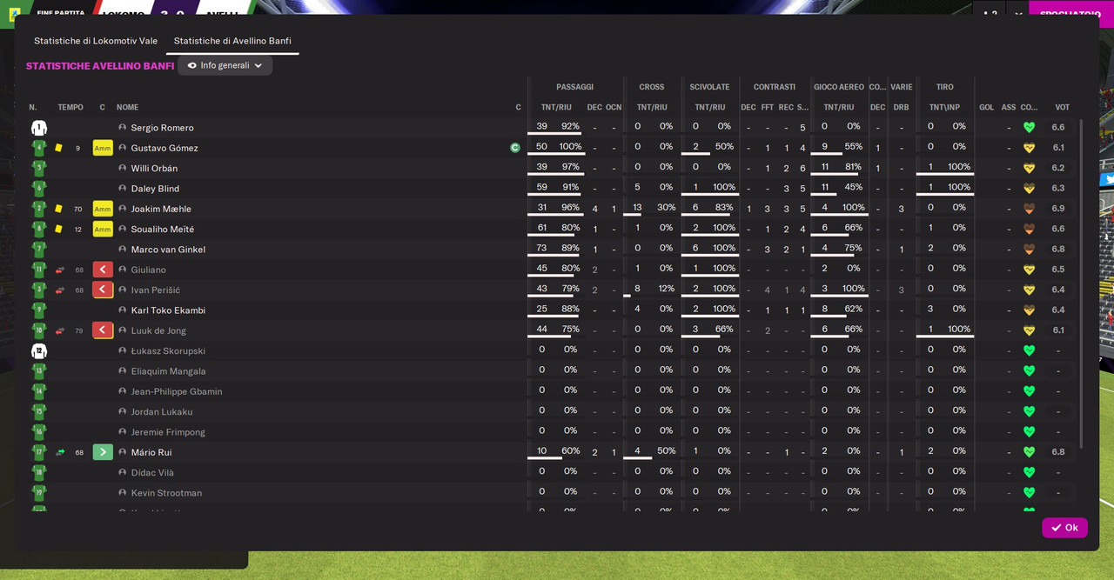Click the person icon beside Daley Blind

point(123,189)
